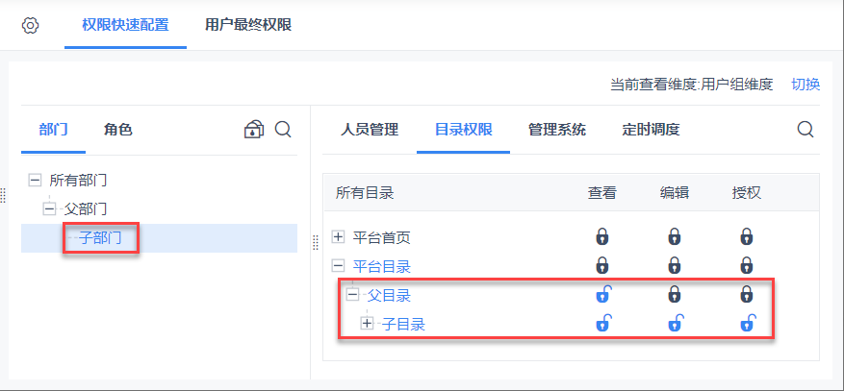
Task: Open search in the permissions panel
Action: (x=806, y=130)
